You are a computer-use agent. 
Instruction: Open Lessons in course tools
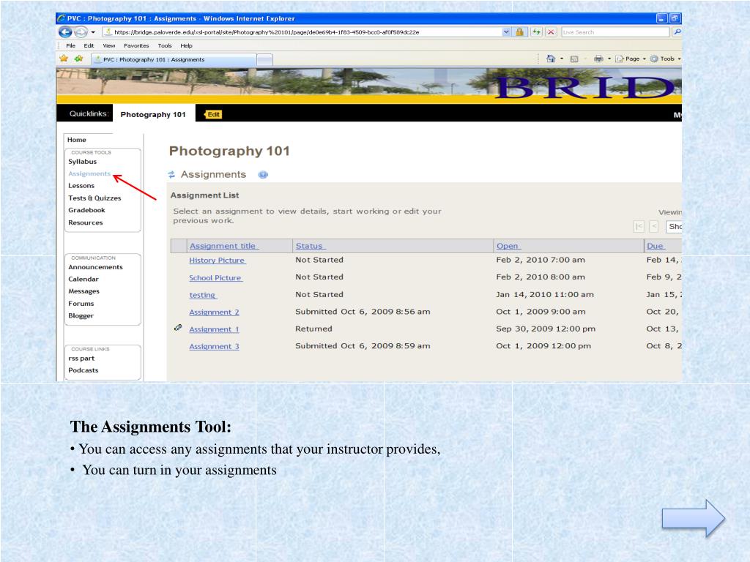click(81, 185)
